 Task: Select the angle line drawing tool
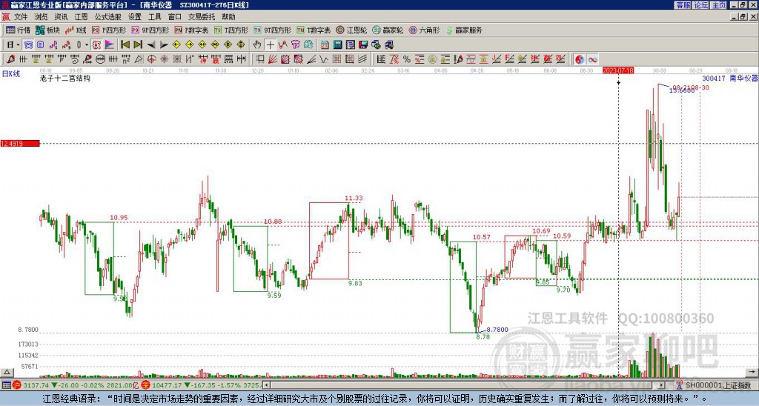(x=311, y=59)
